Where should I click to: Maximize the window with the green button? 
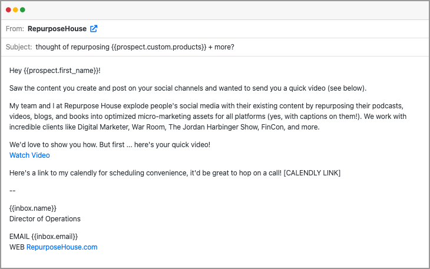[22, 10]
